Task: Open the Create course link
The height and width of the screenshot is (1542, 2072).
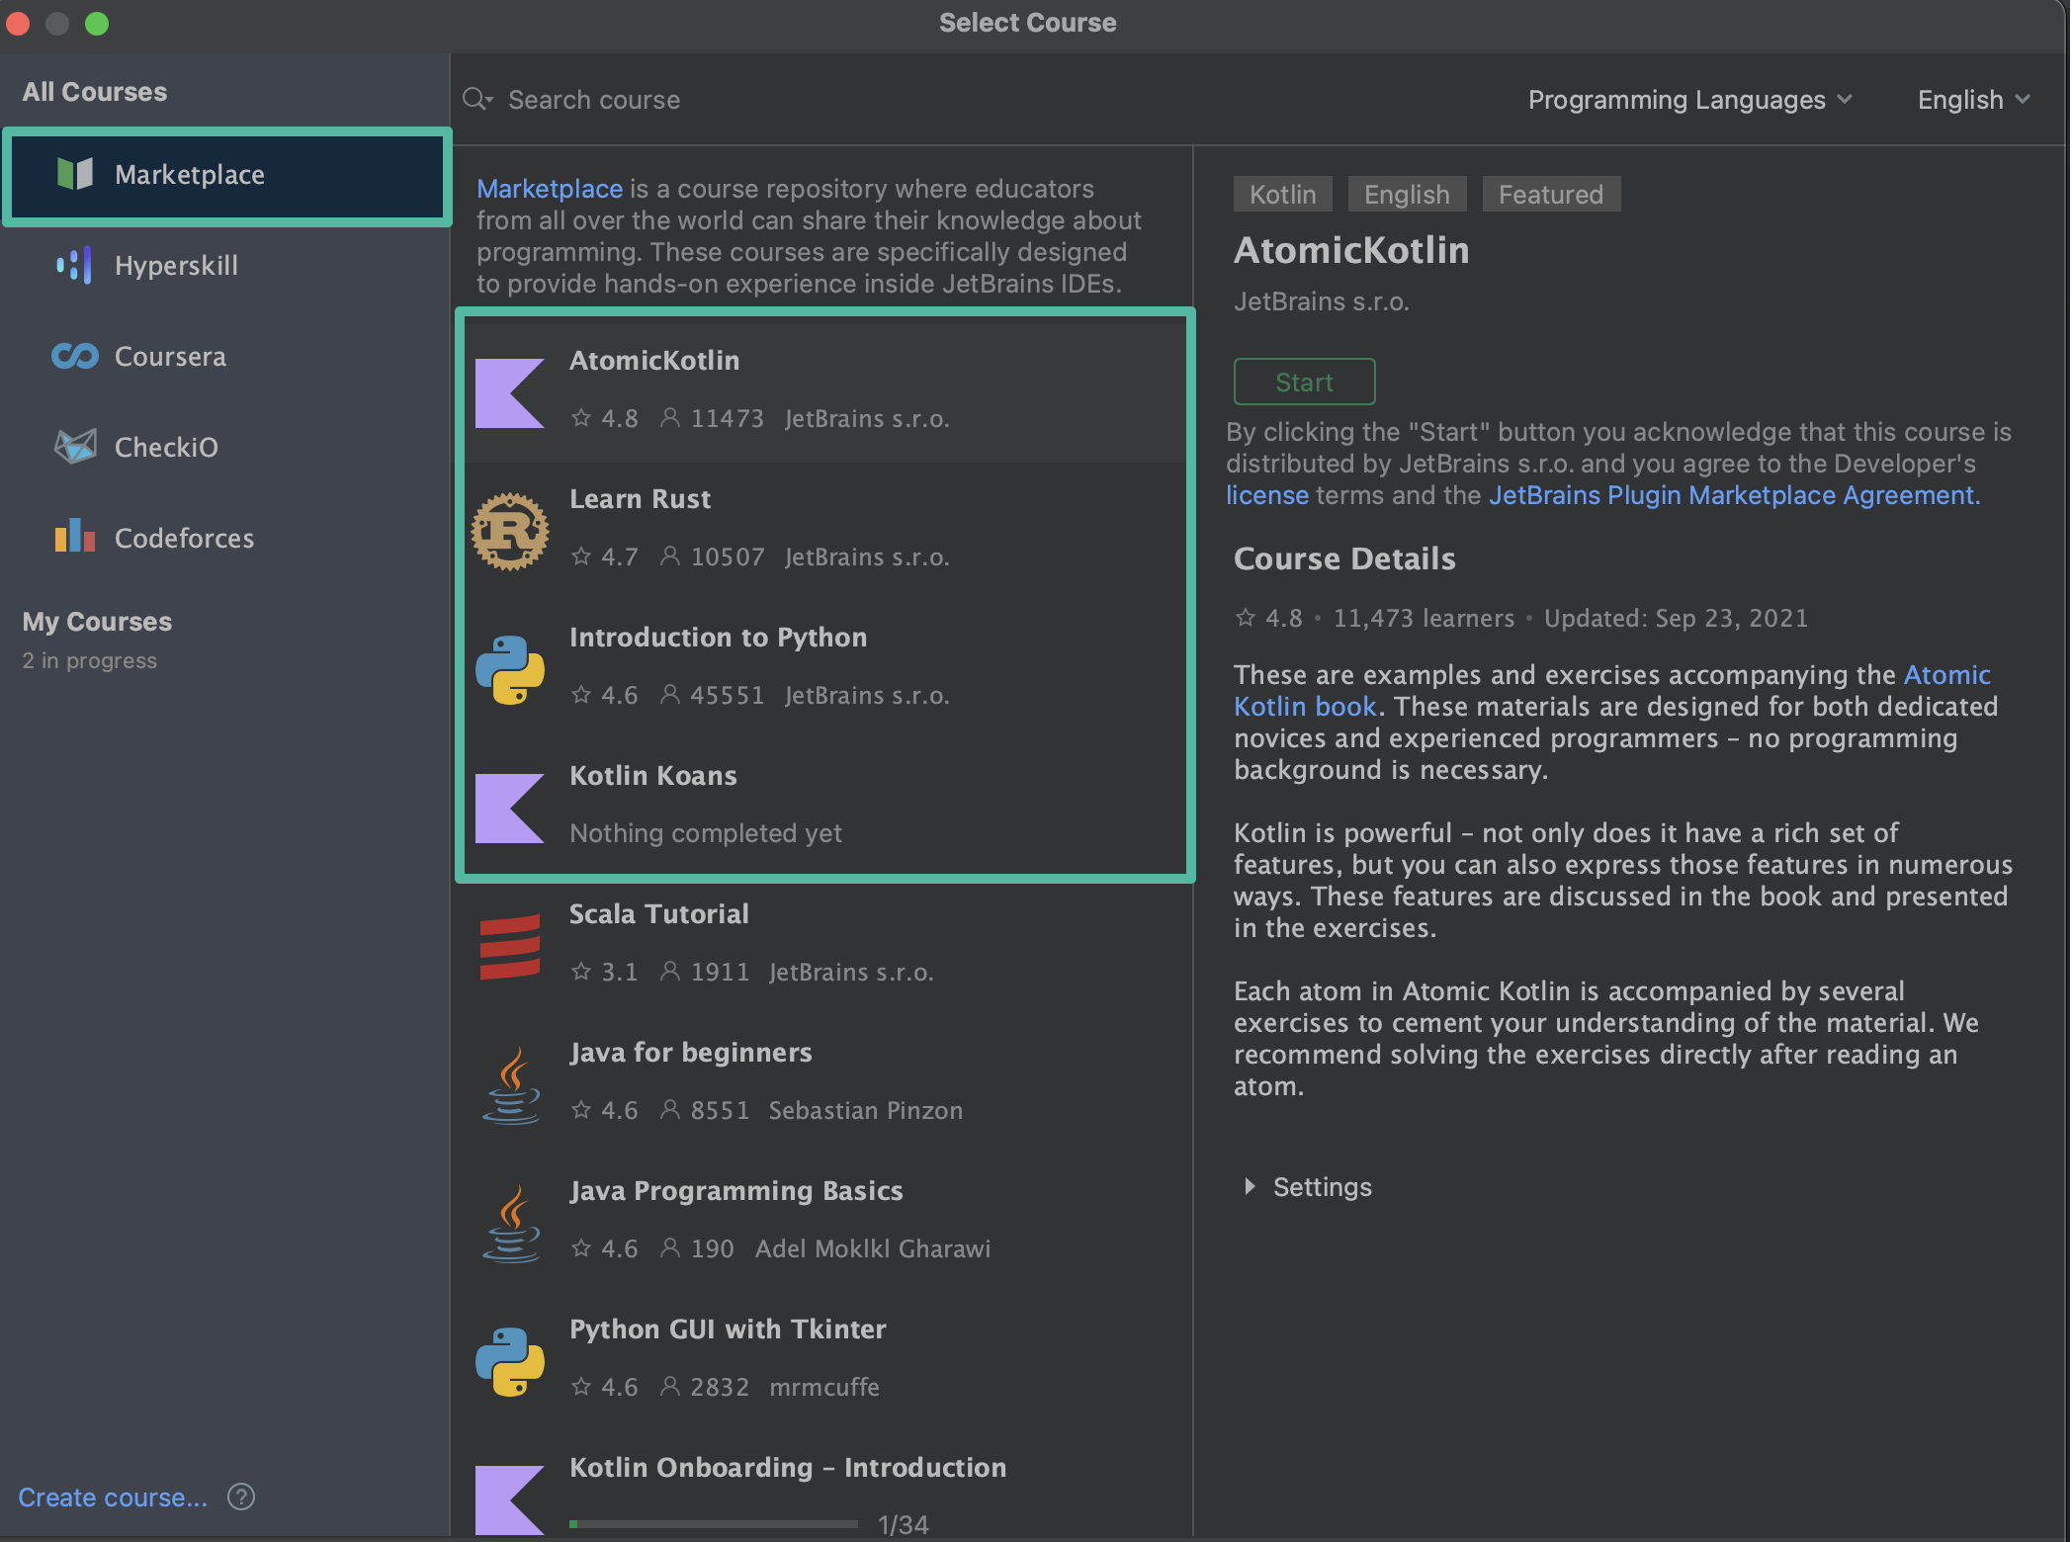Action: pos(113,1498)
